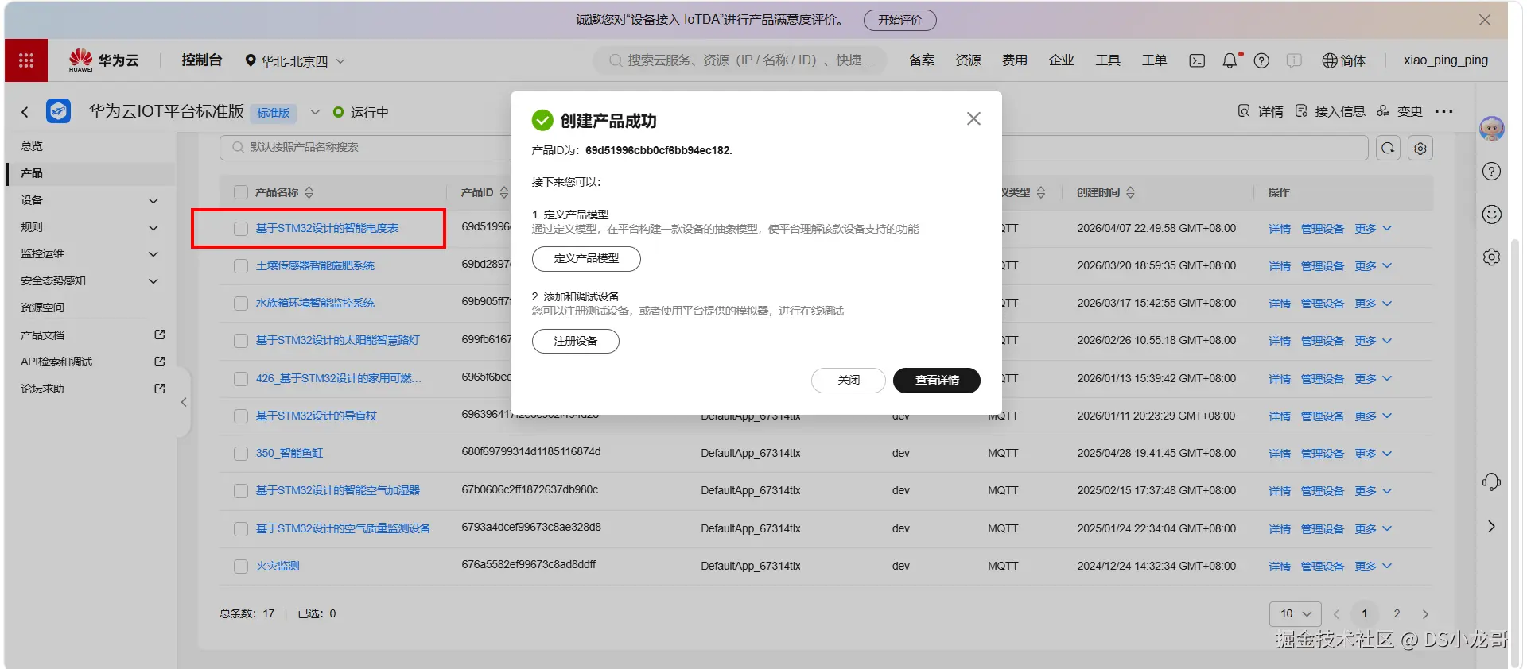Check the 土壤传感器智能施肥系统 row checkbox
This screenshot has width=1527, height=669.
(x=241, y=266)
